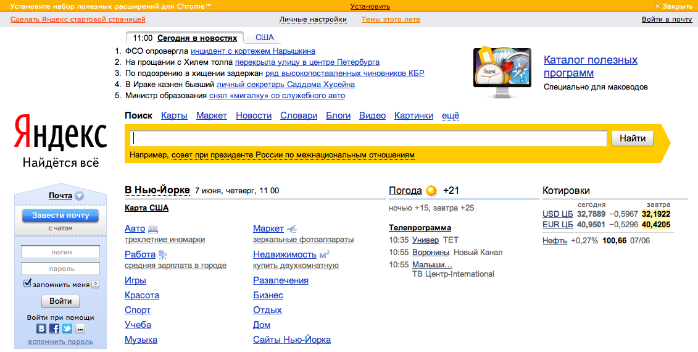
Task: Switch to the США news tab
Action: (265, 38)
